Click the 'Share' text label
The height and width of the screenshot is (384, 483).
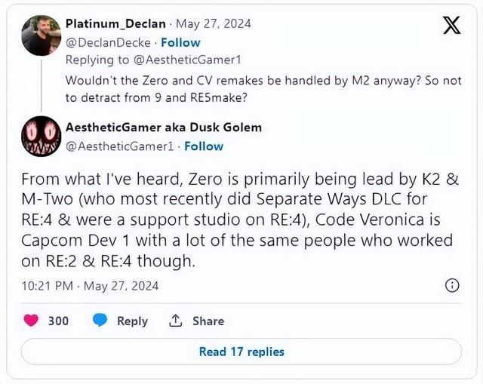(208, 321)
